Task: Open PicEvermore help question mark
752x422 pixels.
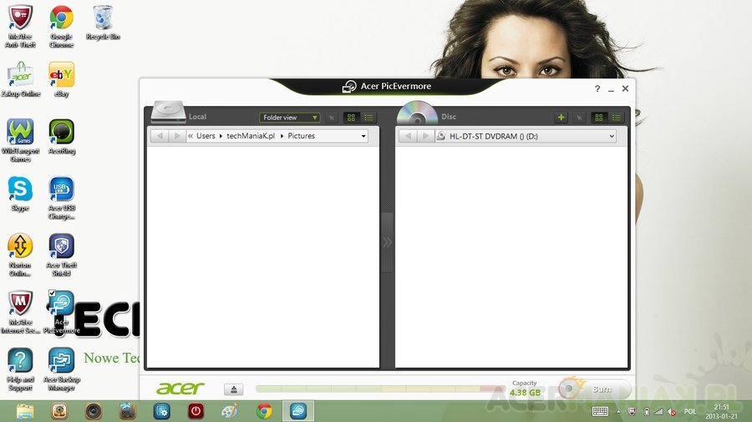Action: coord(597,88)
